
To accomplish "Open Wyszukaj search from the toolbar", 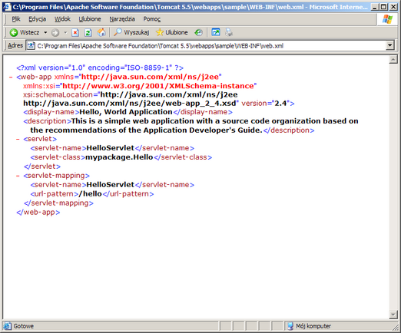I will 131,32.
